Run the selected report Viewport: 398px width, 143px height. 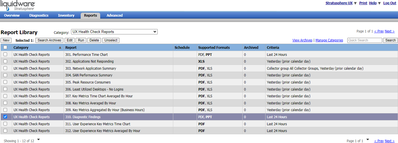81,40
